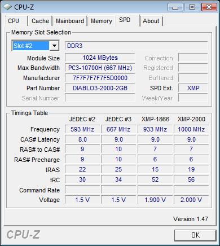Screen dimensions: 220x246
Task: Click the 1000 MHz frequency cell
Action: click(191, 129)
